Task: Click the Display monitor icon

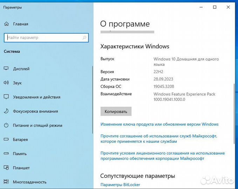Action: coord(6,68)
